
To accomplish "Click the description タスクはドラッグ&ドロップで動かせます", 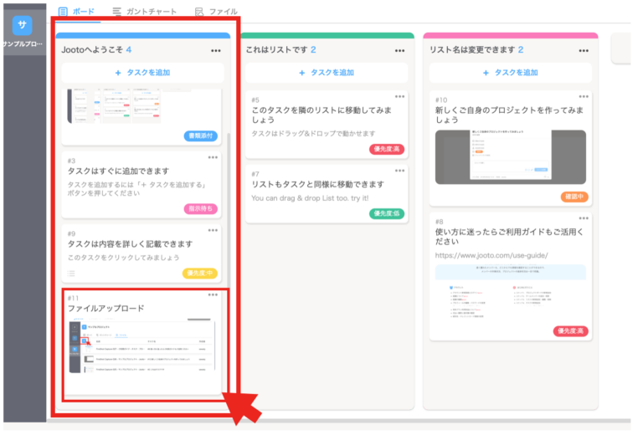I will (x=313, y=134).
